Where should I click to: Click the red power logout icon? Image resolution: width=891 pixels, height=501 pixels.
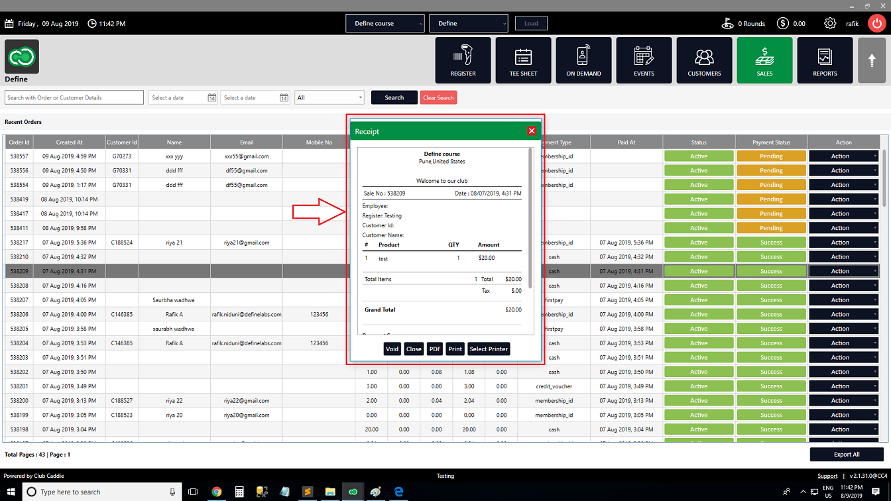(x=876, y=23)
